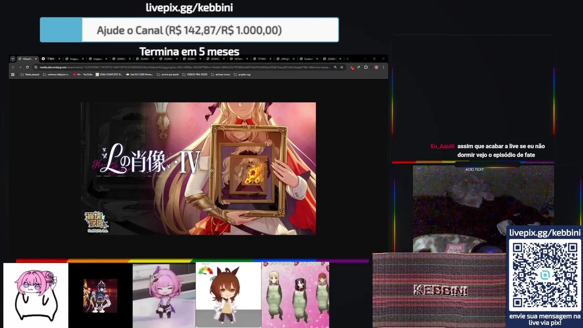Open the Hi-- YouTube bookmark
583x328 pixels.
tap(82, 74)
